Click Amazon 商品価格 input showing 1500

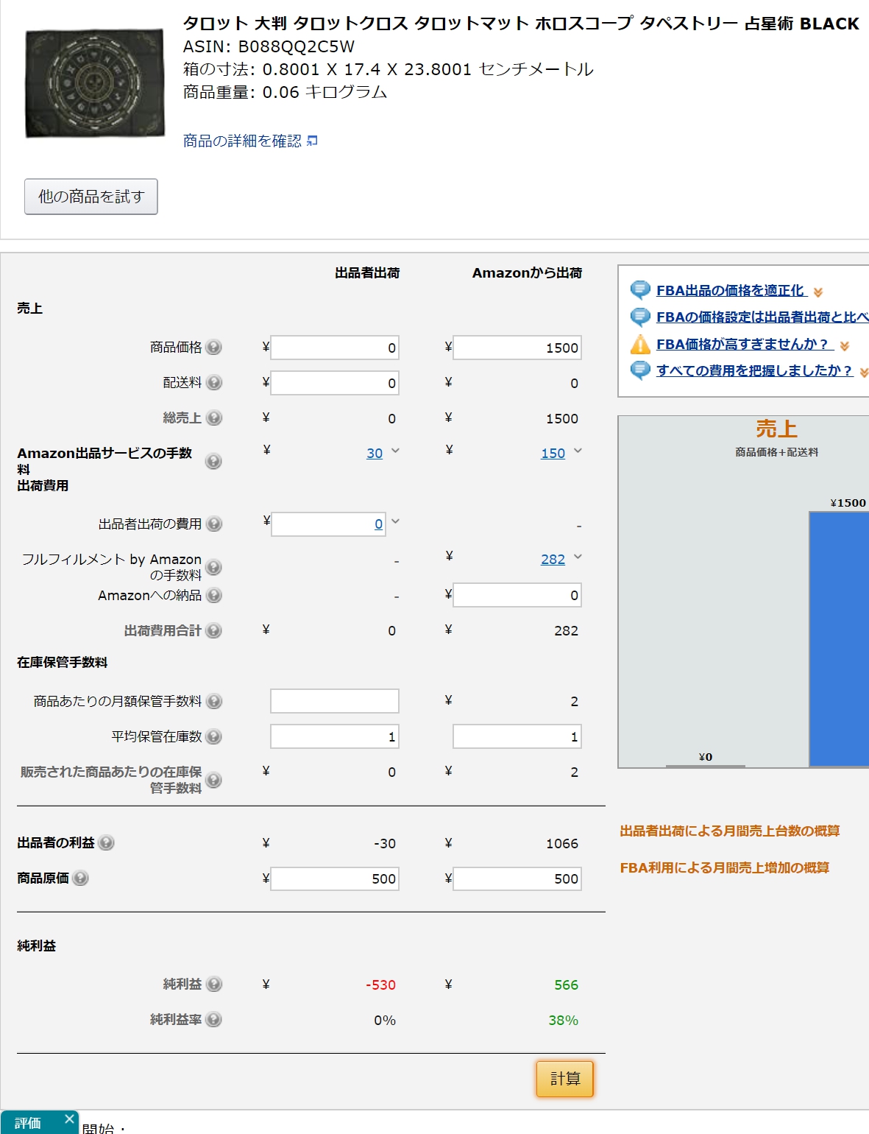click(x=517, y=348)
